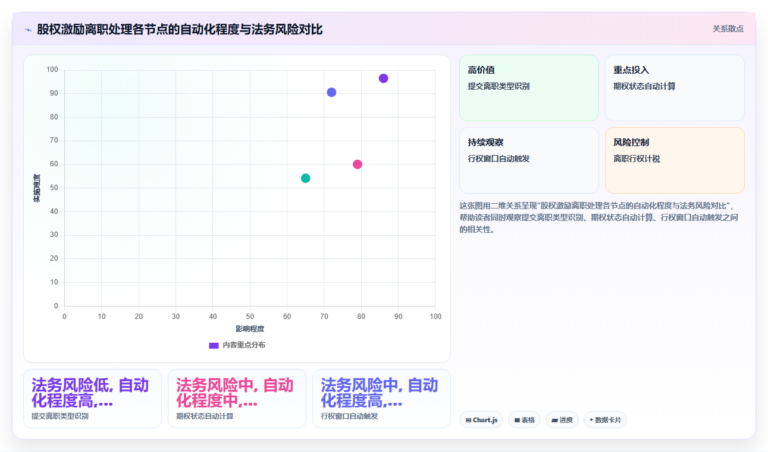Click the Chart.js chip icon

(x=468, y=420)
